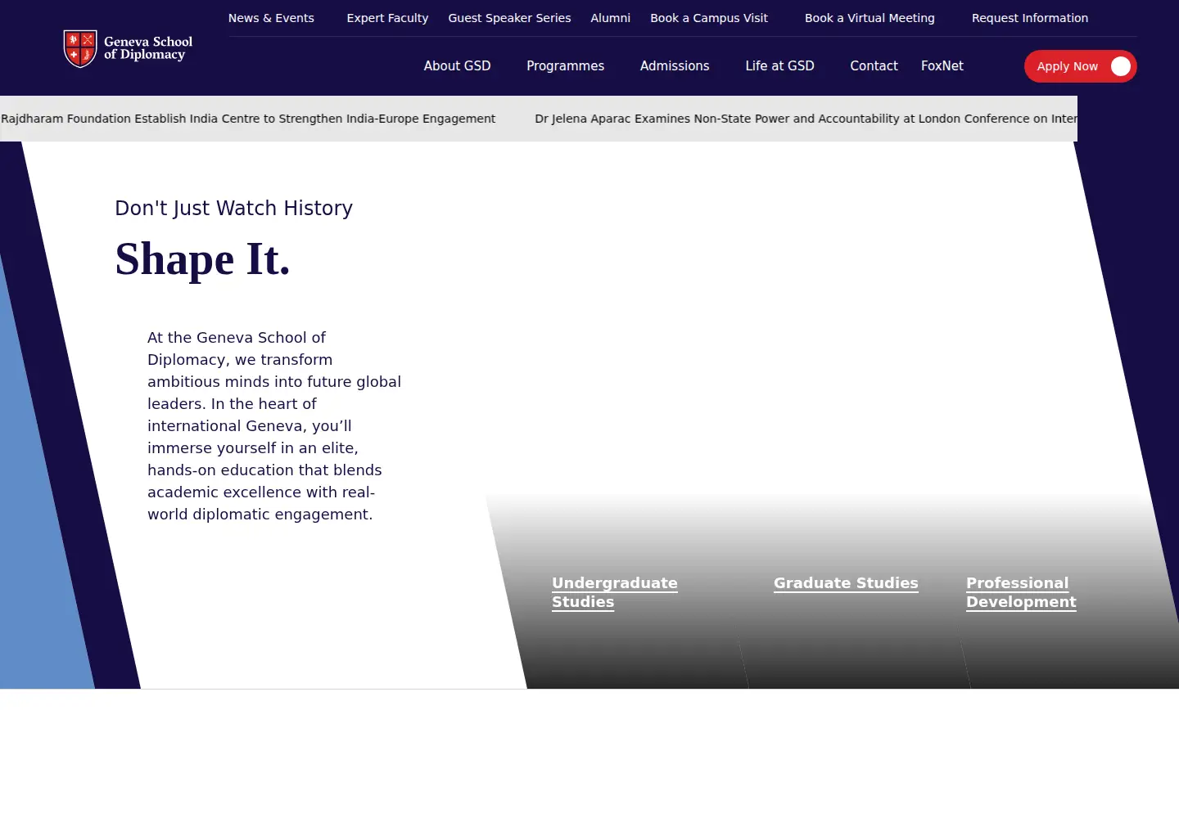Image resolution: width=1179 pixels, height=818 pixels.
Task: Go to the Expert Faculty page
Action: (387, 18)
